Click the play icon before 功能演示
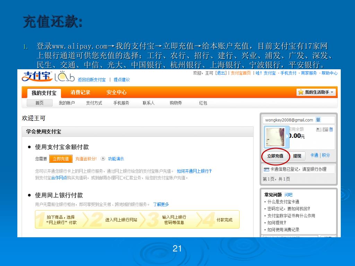This screenshot has height=266, width=355. point(103,159)
